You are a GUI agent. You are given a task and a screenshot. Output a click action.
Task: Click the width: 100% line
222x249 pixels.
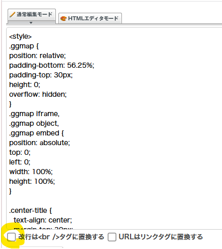tap(31, 172)
